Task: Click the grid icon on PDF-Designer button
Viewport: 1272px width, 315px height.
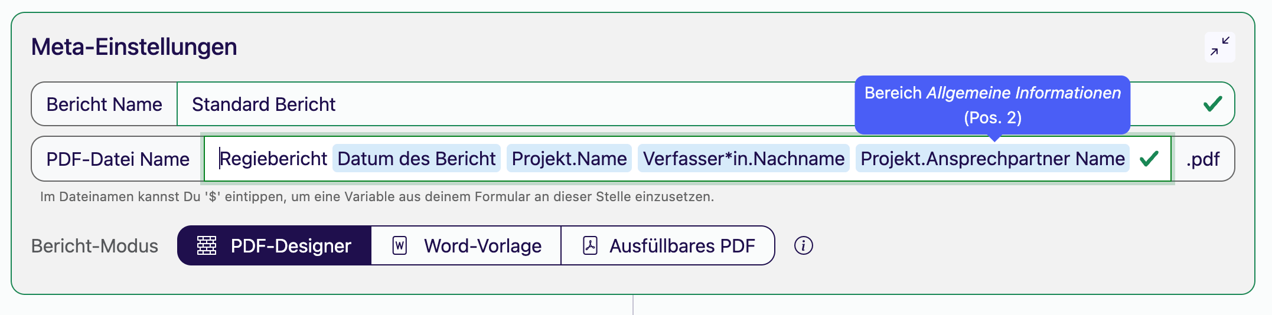Action: pos(207,245)
